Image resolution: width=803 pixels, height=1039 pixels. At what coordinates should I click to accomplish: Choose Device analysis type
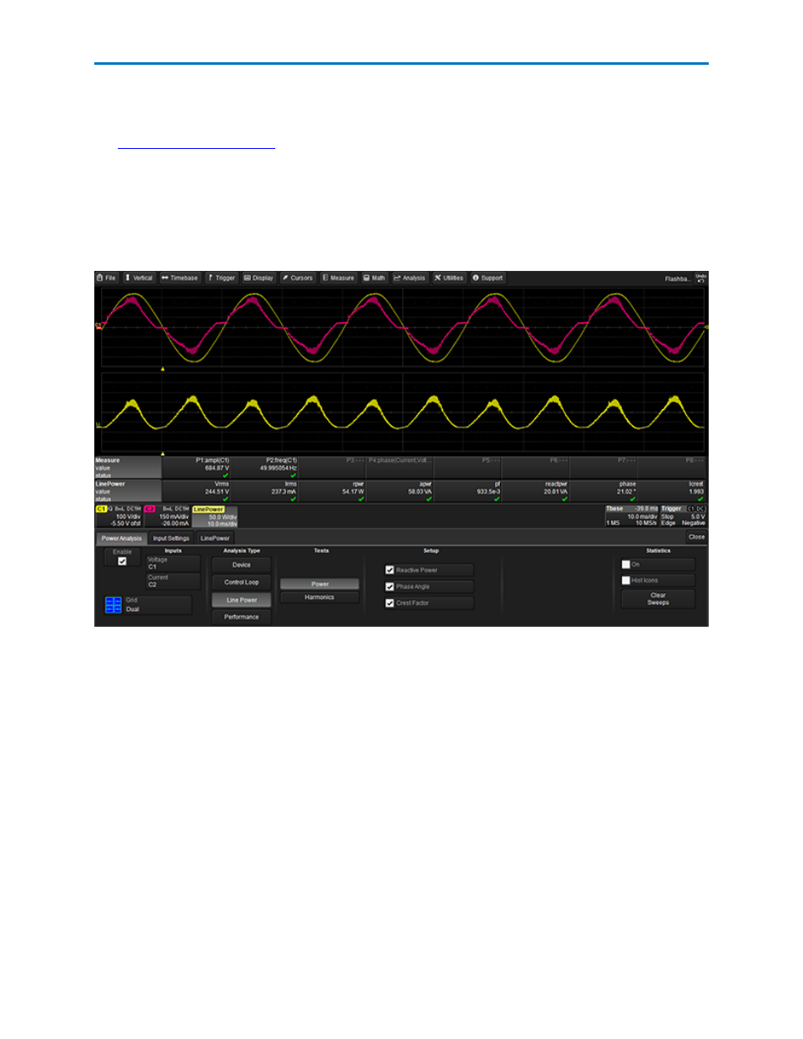[x=242, y=565]
